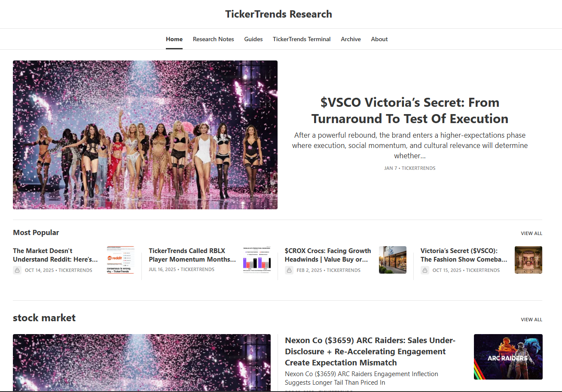Image resolution: width=562 pixels, height=392 pixels.
Task: Click lock icon on Victoria's Secret fashion show article
Action: (425, 270)
